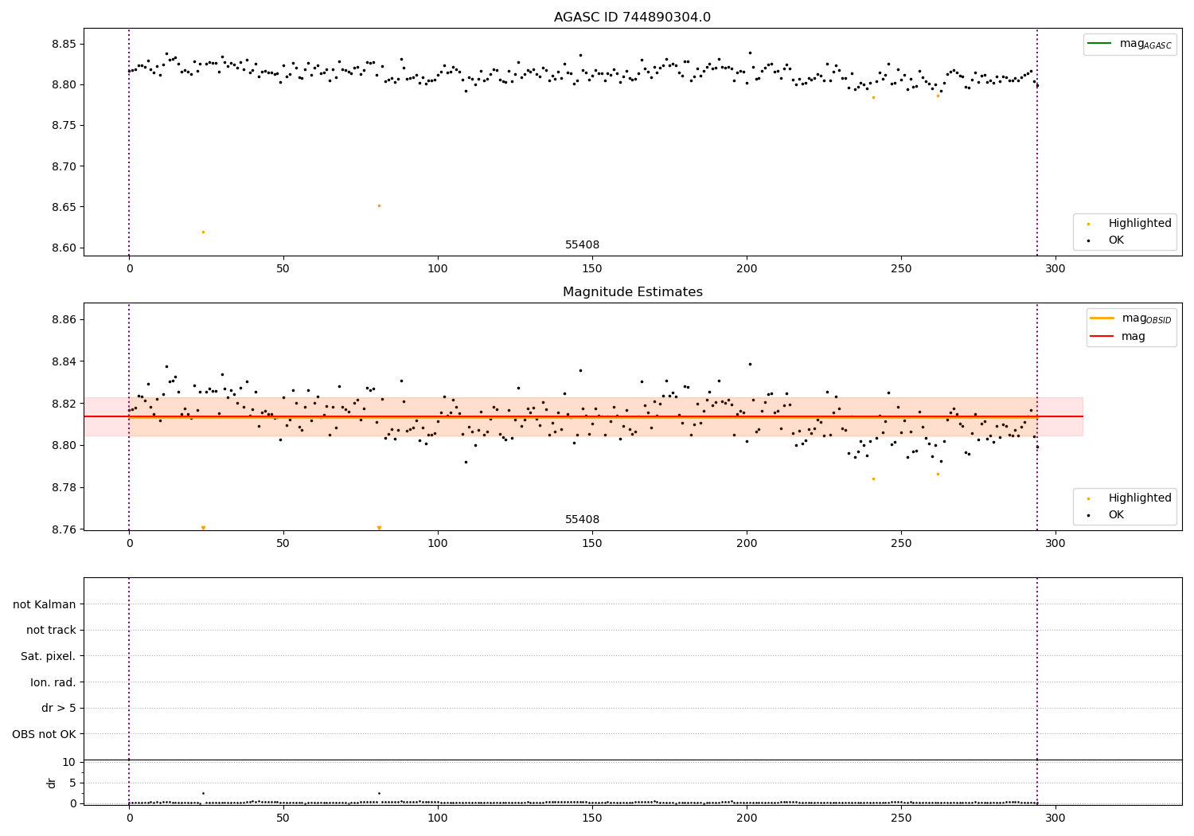
Task: Click the Magnitude Estimates title
Action: [x=632, y=292]
